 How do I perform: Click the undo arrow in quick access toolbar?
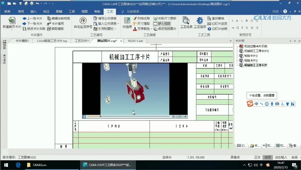[x=37, y=3]
